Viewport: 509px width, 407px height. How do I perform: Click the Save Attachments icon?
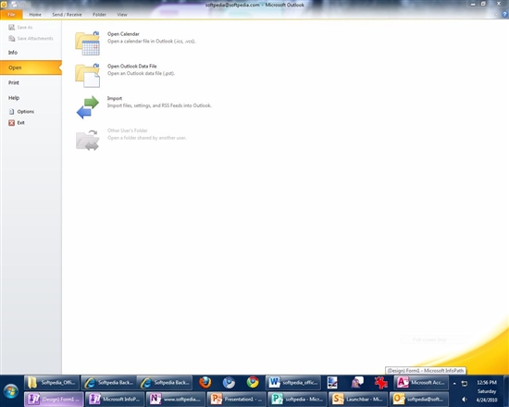coord(12,38)
